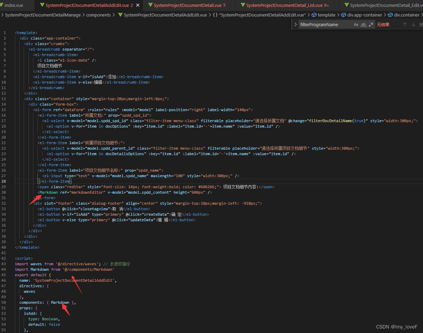Open find in selection option

[x=421, y=24]
